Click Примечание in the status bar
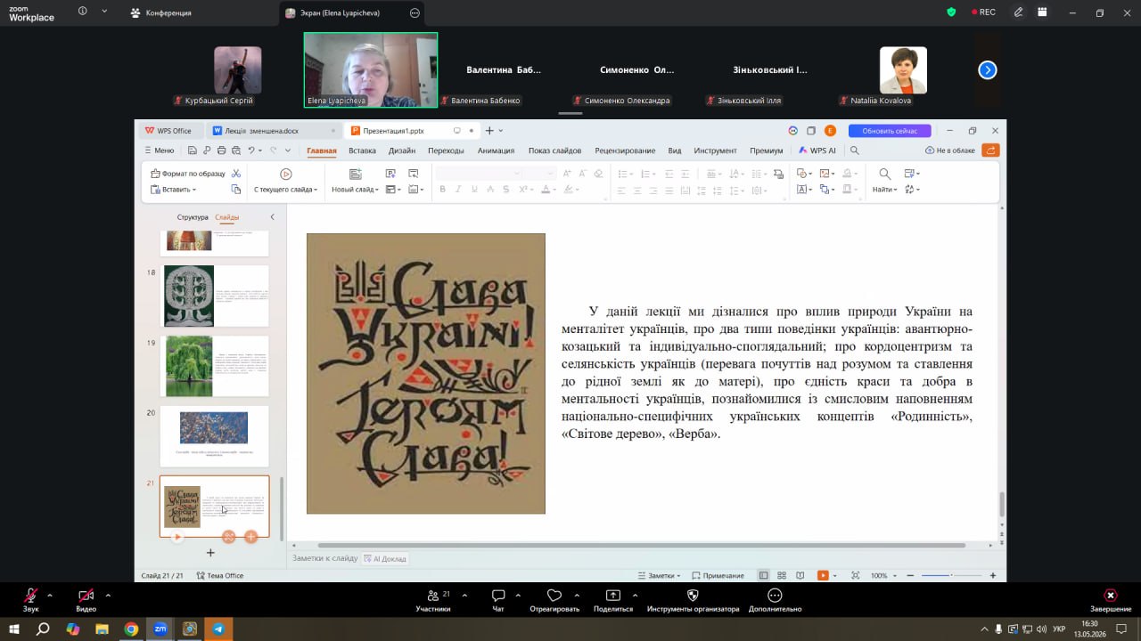This screenshot has width=1141, height=641. 718,576
